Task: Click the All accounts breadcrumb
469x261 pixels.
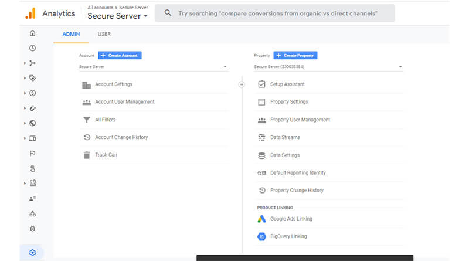Action: coord(100,8)
